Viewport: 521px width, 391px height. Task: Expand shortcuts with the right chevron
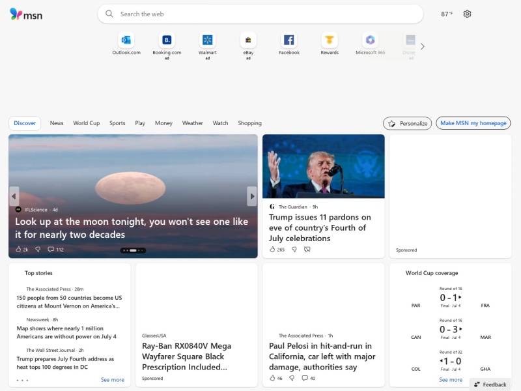click(422, 46)
